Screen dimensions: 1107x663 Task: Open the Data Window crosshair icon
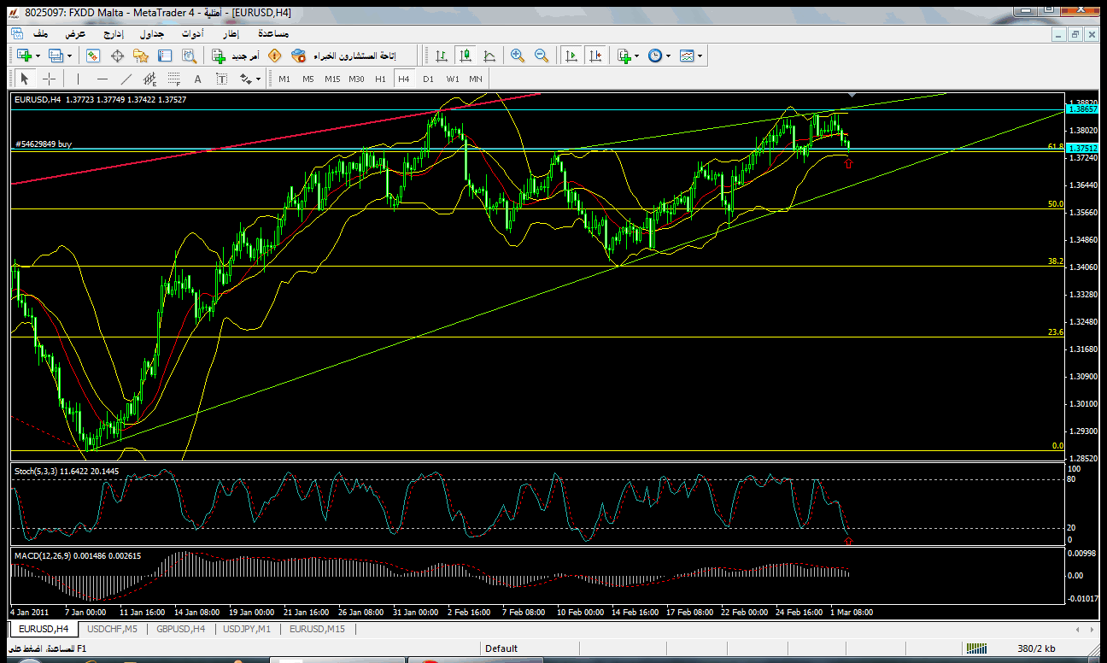pyautogui.click(x=117, y=56)
